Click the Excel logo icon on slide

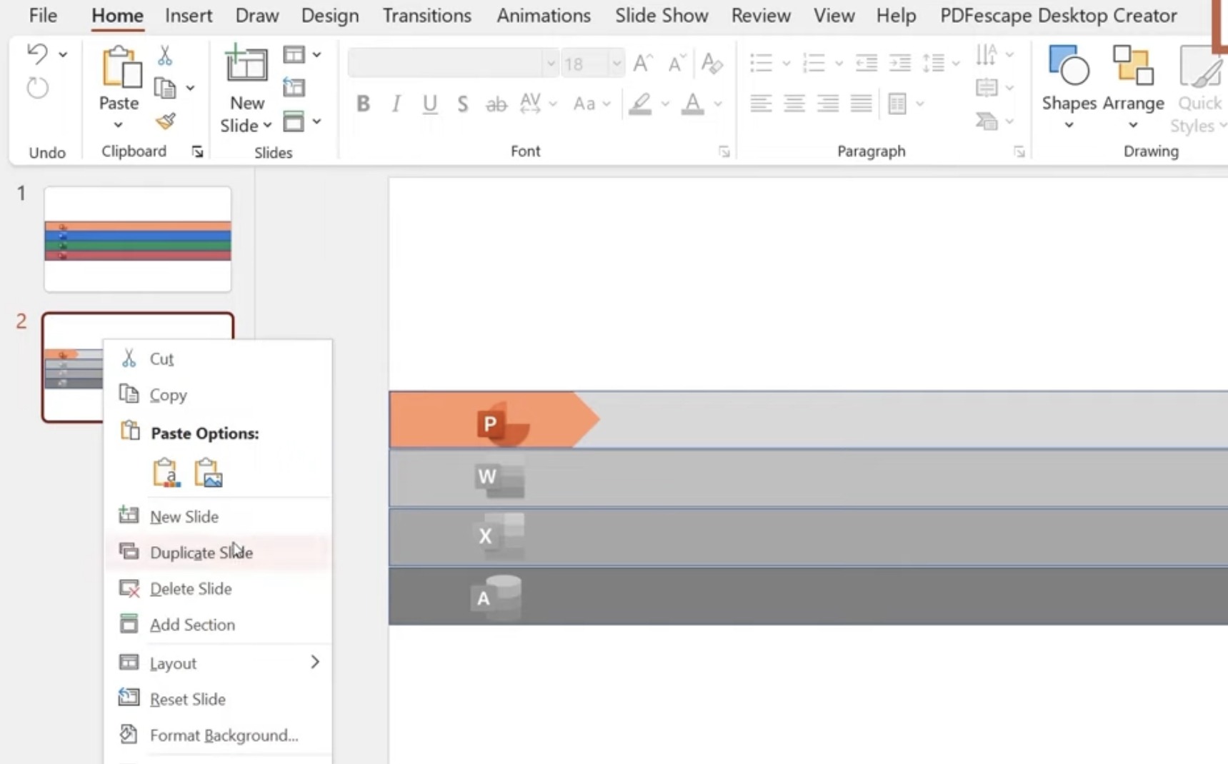click(499, 536)
